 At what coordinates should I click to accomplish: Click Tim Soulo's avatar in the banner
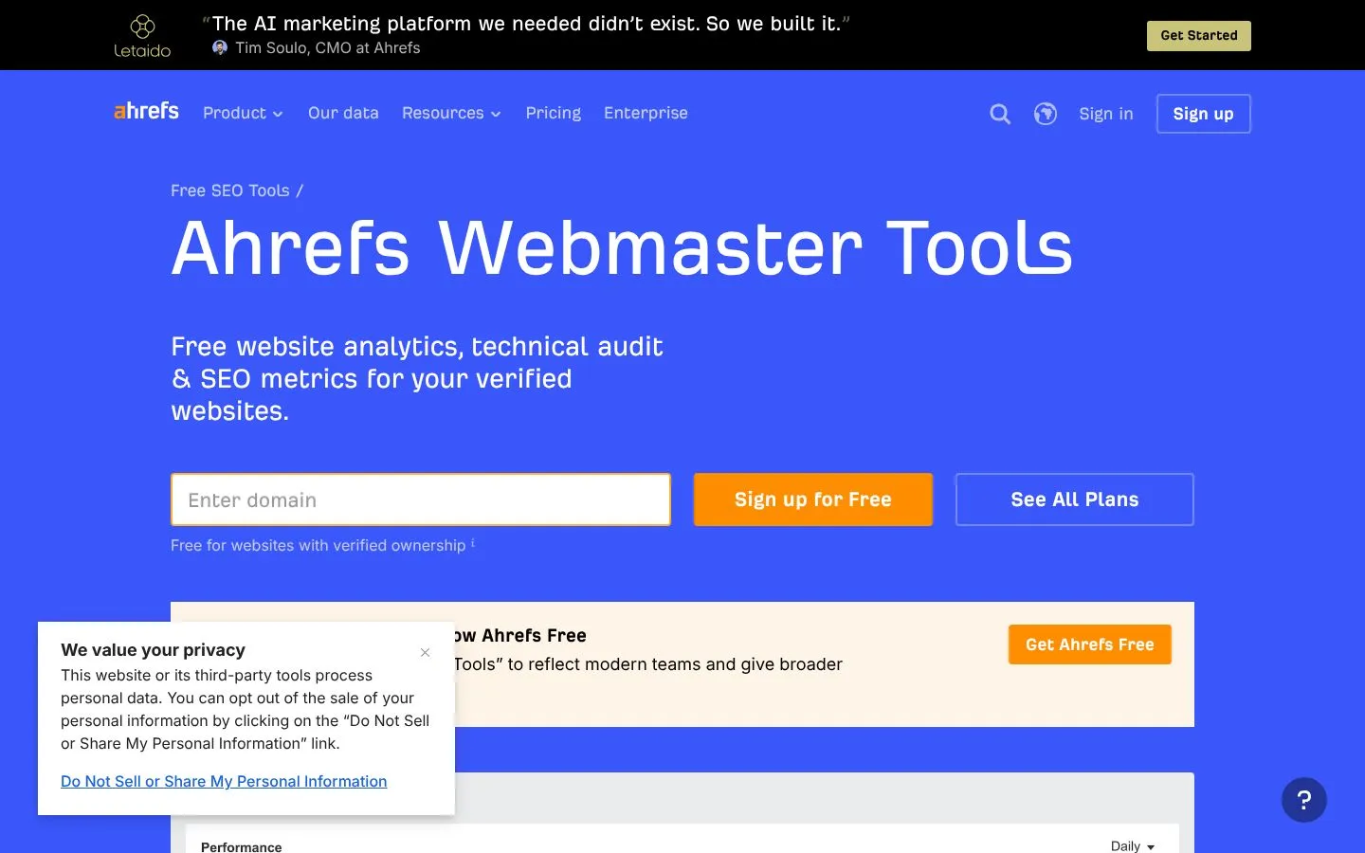click(x=220, y=47)
